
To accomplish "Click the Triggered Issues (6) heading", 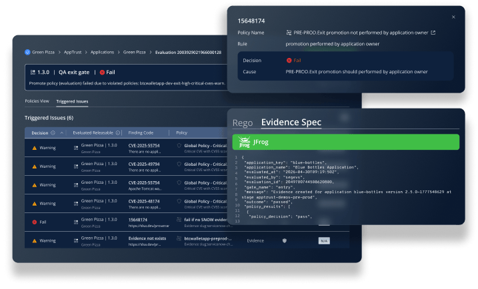I will [49, 118].
